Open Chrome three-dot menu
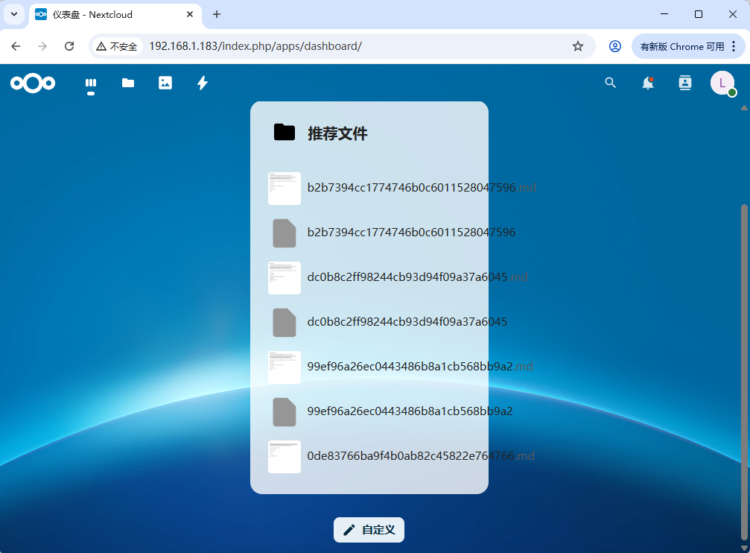The height and width of the screenshot is (553, 750). [734, 46]
